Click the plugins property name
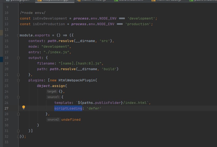 click(x=36, y=80)
